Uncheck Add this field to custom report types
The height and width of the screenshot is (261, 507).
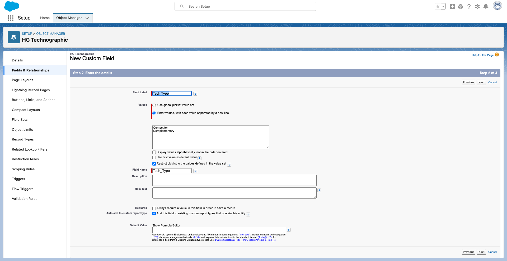(154, 214)
